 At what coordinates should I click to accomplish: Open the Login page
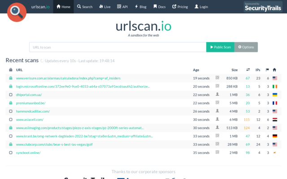pyautogui.click(x=201, y=7)
